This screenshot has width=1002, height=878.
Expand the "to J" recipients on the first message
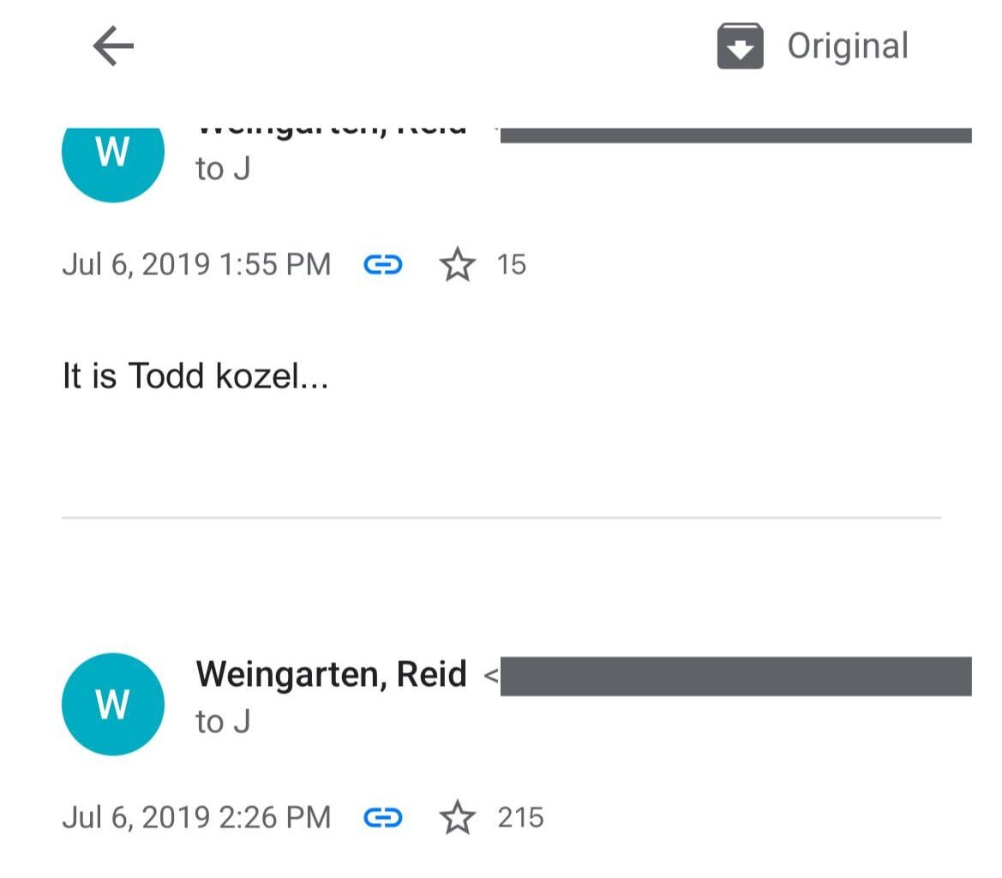coord(223,169)
